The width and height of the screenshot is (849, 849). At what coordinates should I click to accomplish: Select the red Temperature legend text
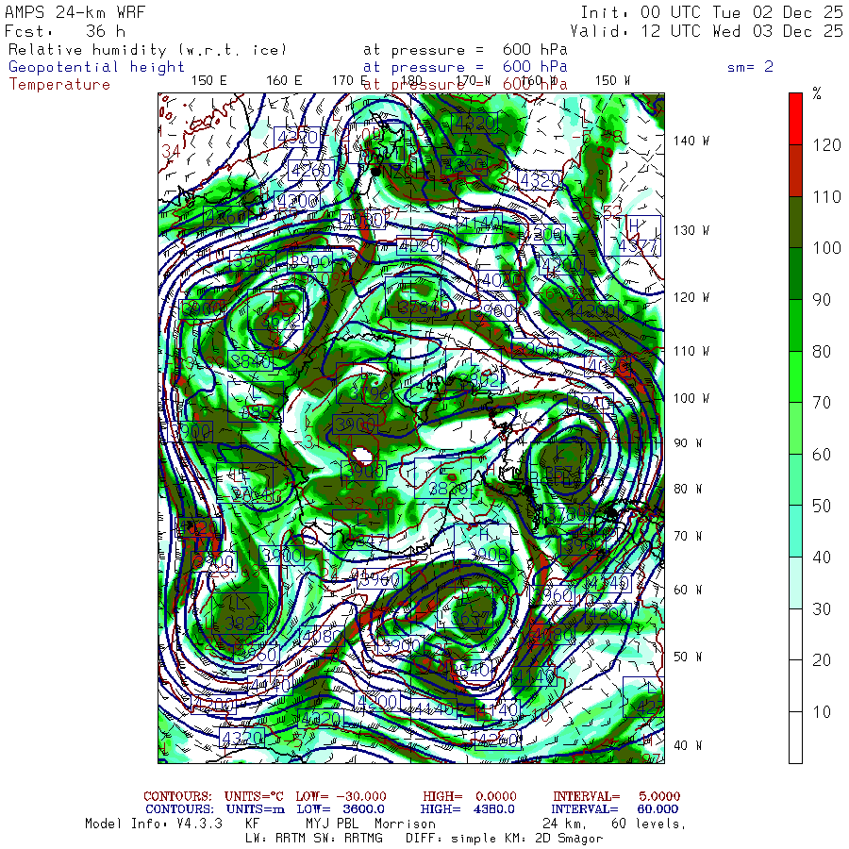[59, 84]
